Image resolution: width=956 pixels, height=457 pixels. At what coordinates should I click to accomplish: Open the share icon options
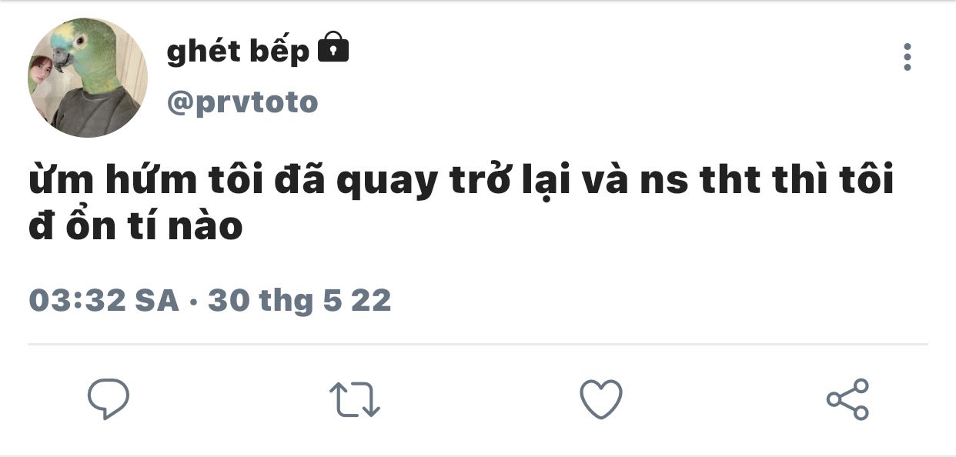[x=847, y=399]
